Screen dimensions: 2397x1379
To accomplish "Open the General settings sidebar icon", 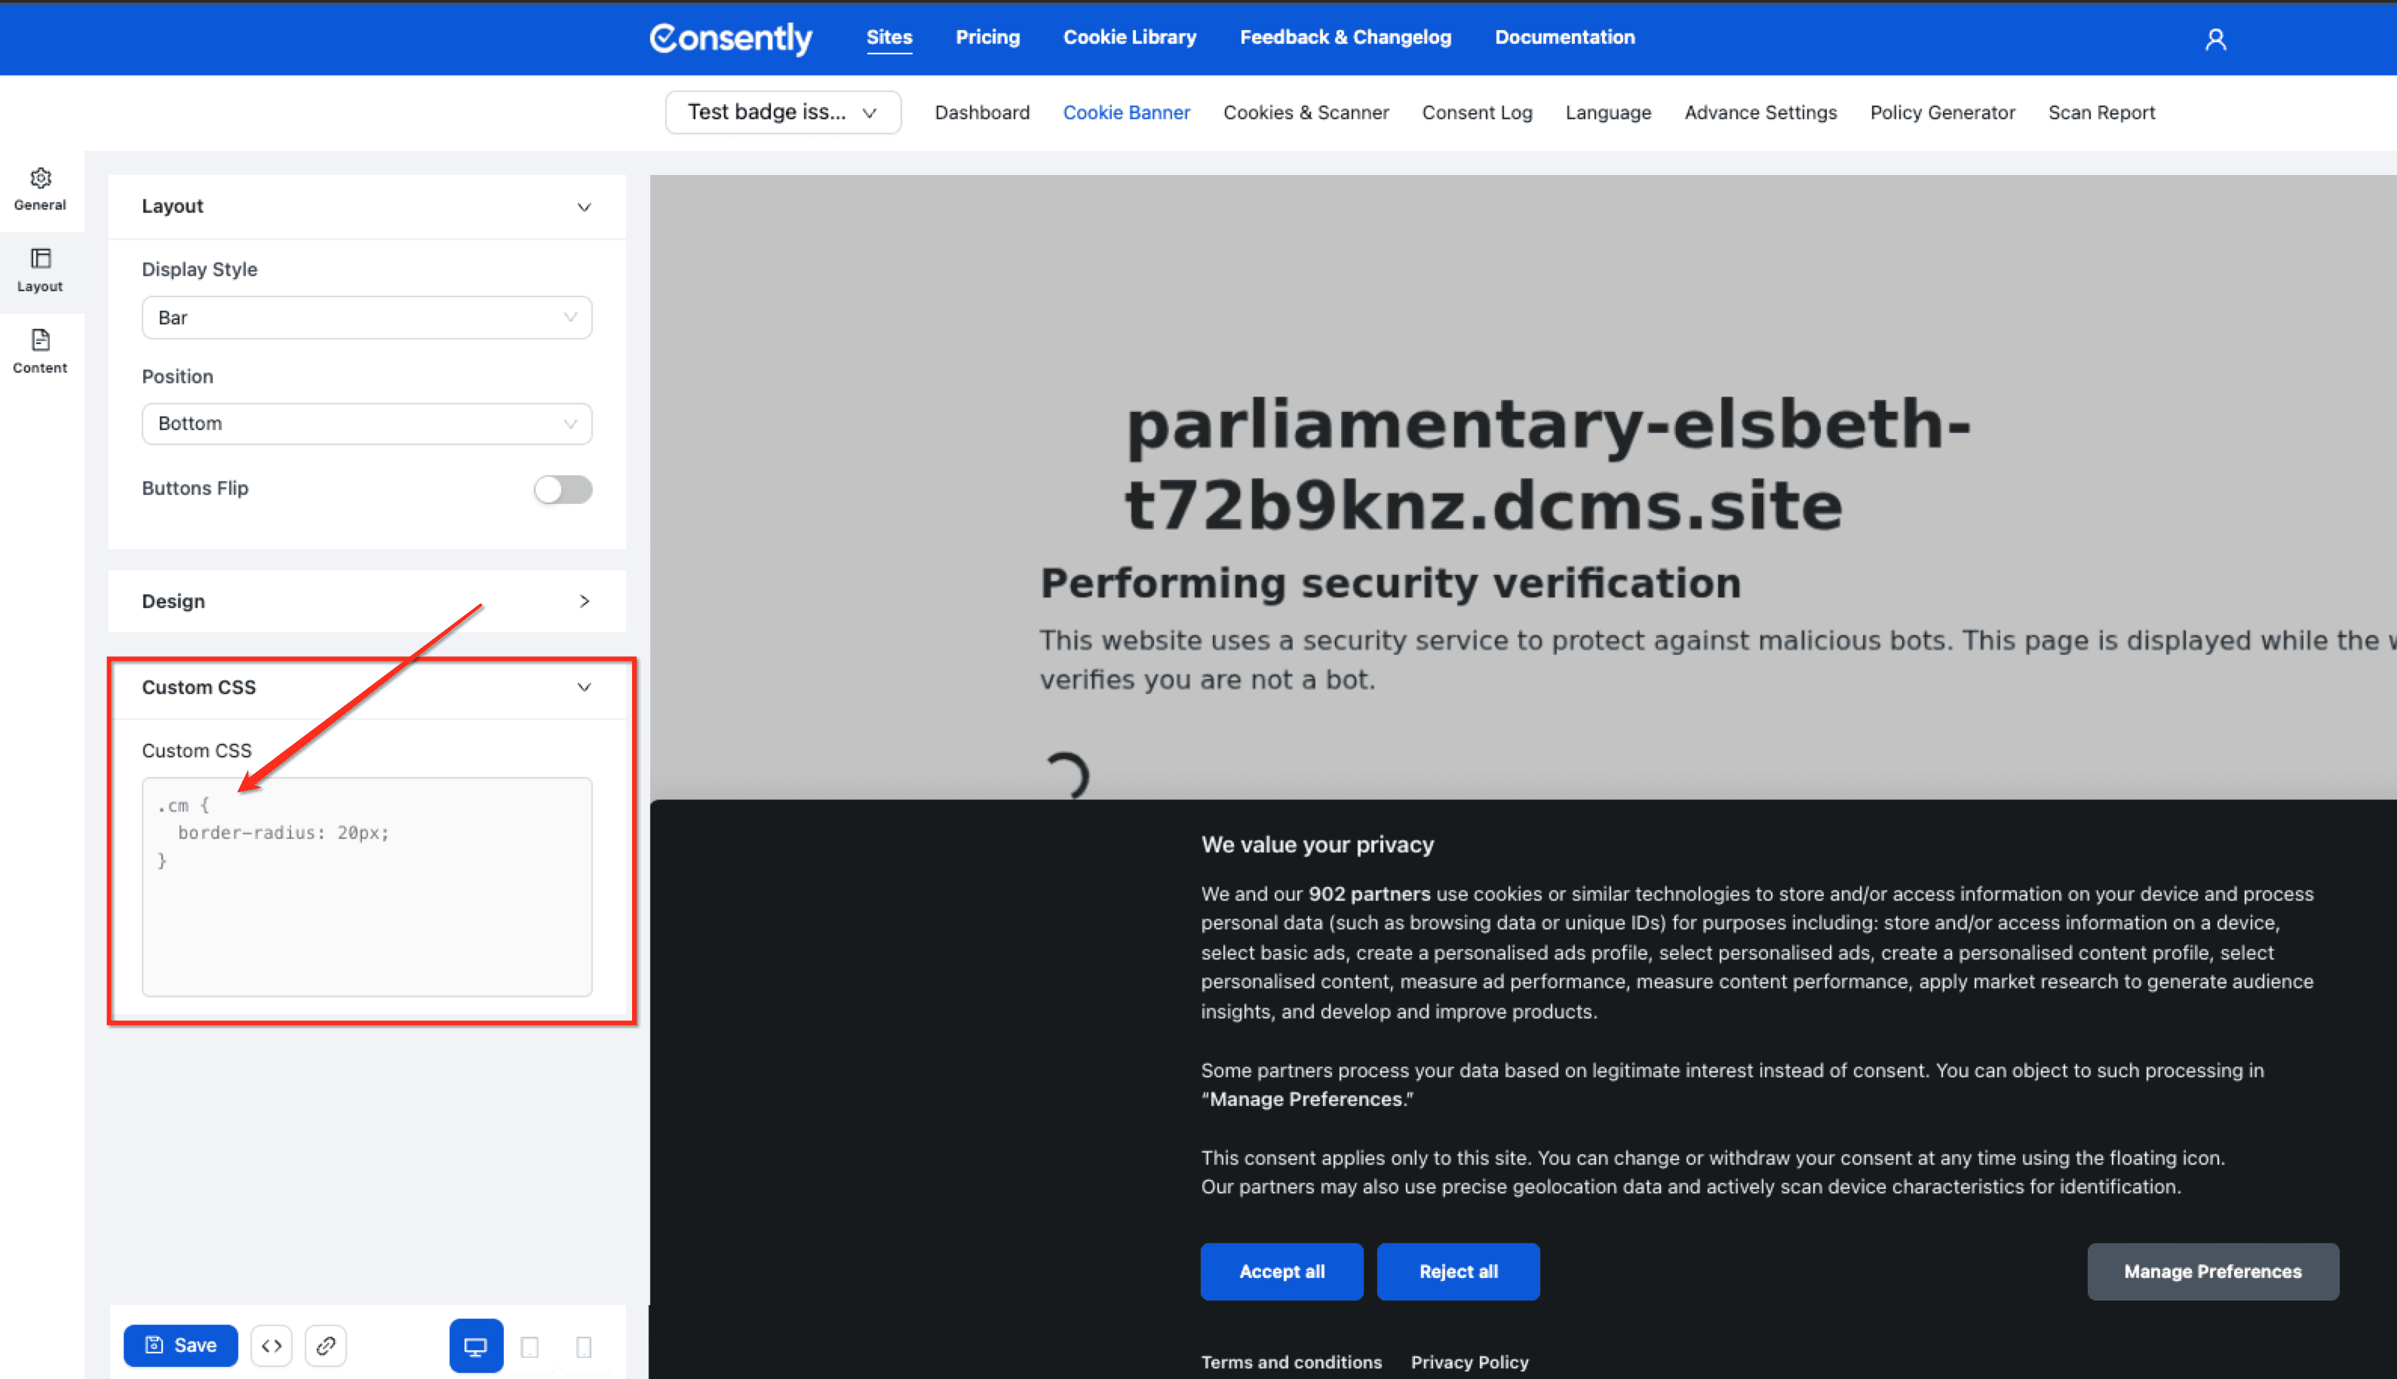I will 40,189.
